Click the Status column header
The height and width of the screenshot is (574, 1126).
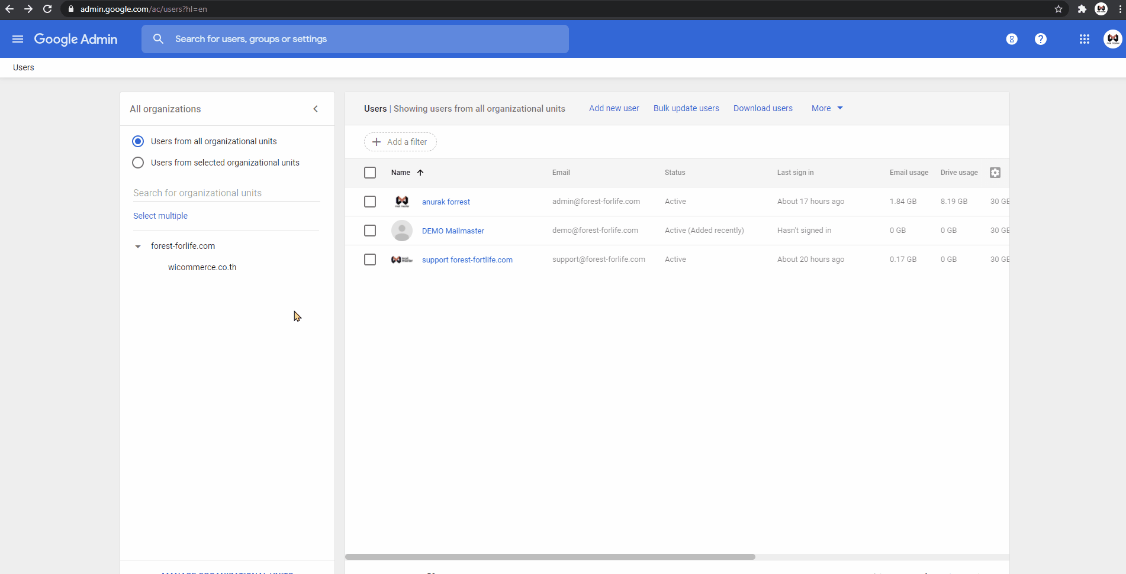675,173
